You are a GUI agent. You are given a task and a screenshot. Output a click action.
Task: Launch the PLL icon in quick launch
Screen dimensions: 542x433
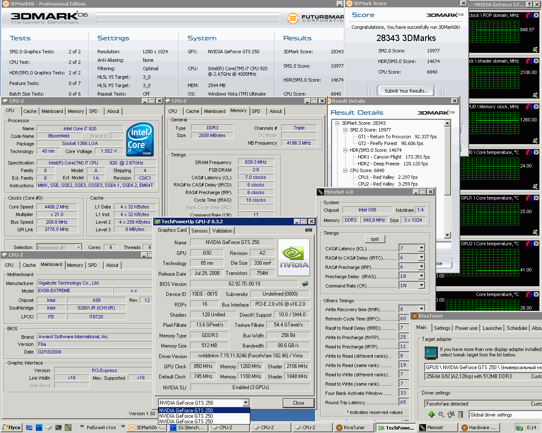point(58,428)
